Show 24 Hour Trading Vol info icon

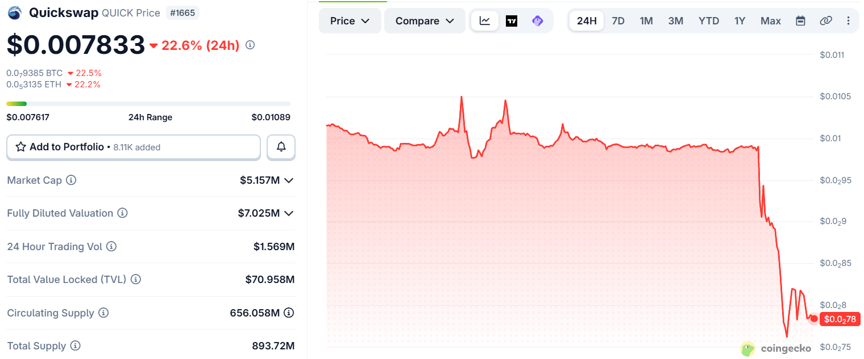111,247
